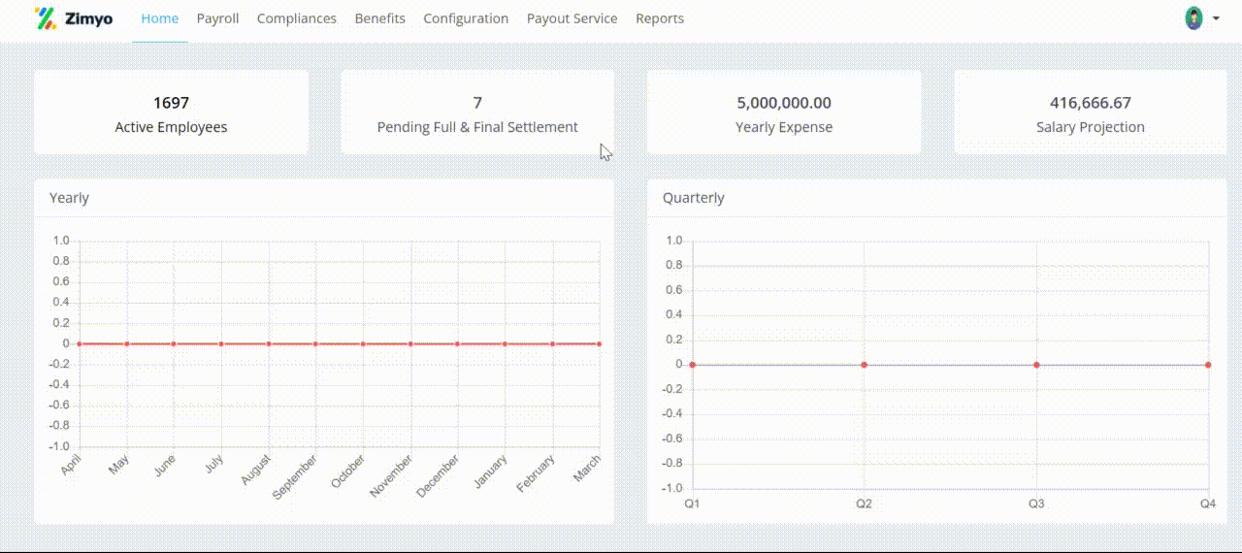Open the Compliances menu
Viewport: 1242px width, 553px height.
297,18
